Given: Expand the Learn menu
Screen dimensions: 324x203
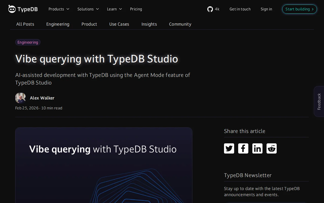Looking at the screenshot, I should click(114, 9).
